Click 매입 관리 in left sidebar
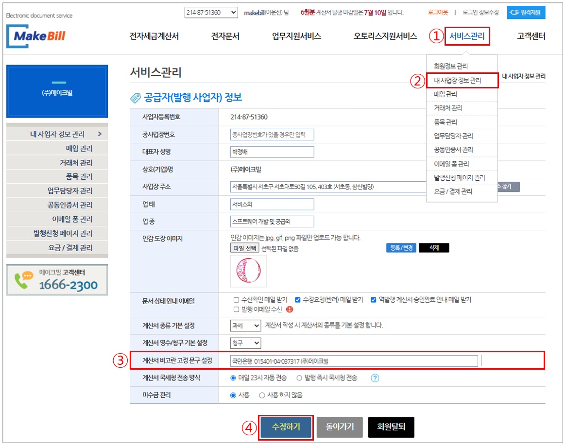 pyautogui.click(x=57, y=148)
